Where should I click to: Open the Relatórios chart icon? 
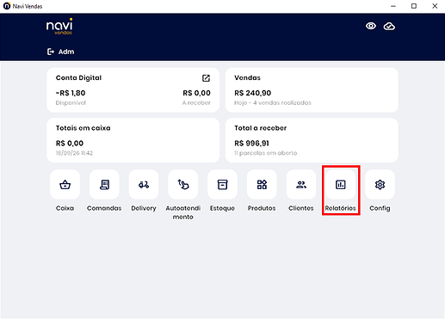tap(341, 185)
